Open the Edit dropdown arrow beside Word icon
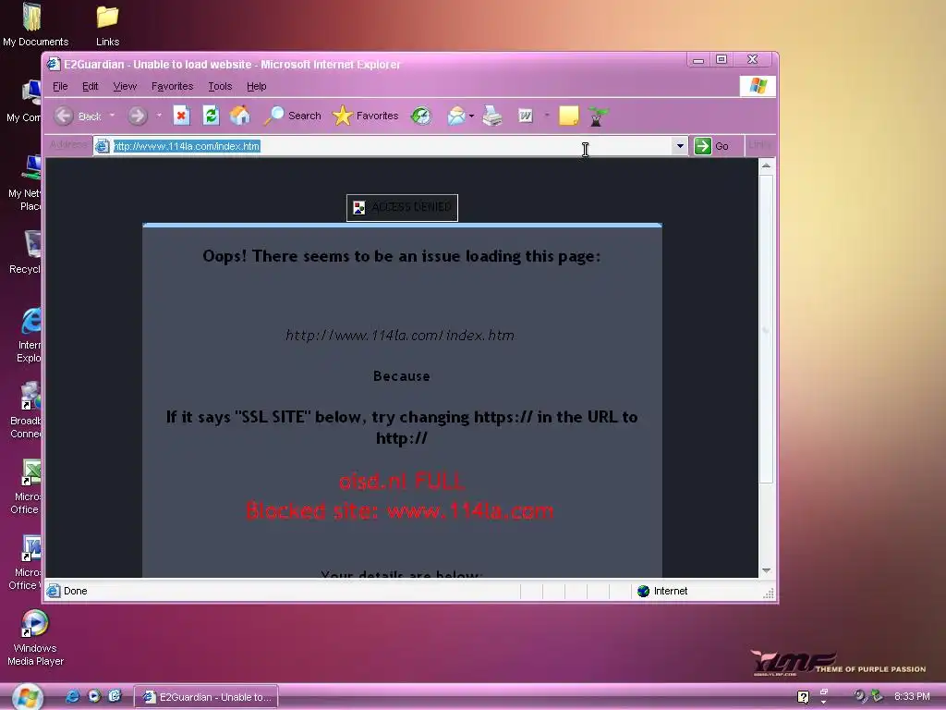Viewport: 946px width, 710px height. 547,116
